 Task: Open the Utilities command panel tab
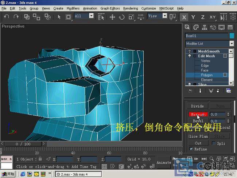(x=230, y=27)
